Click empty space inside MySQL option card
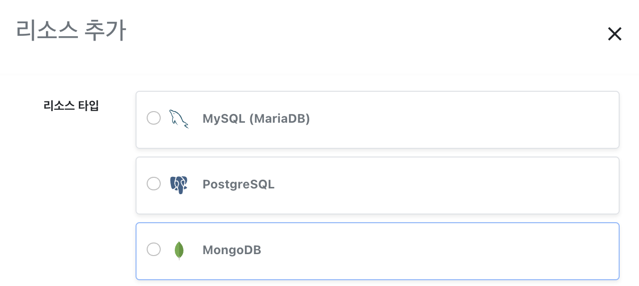Viewport: 639px width, 286px height. click(460, 119)
